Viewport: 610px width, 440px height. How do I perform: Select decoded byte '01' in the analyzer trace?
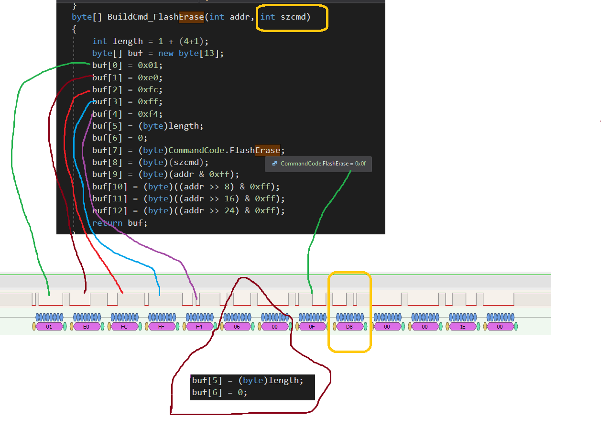[49, 327]
